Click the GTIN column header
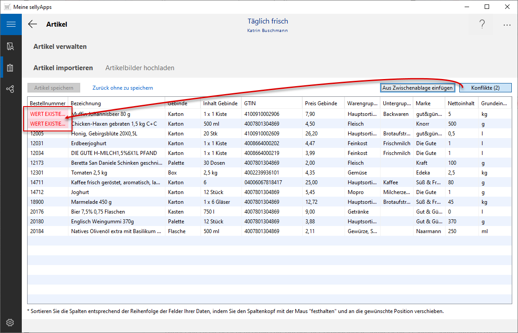The height and width of the screenshot is (333, 518). click(x=250, y=103)
